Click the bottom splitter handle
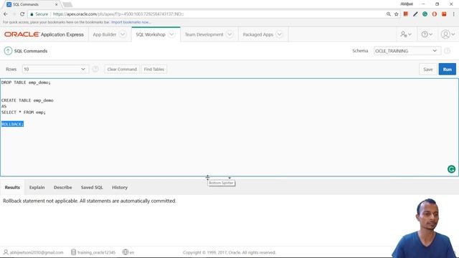 point(229,177)
